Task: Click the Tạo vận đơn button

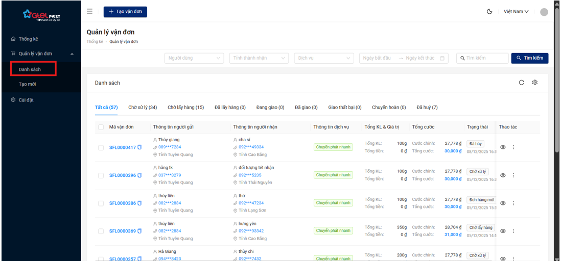Action: 125,12
